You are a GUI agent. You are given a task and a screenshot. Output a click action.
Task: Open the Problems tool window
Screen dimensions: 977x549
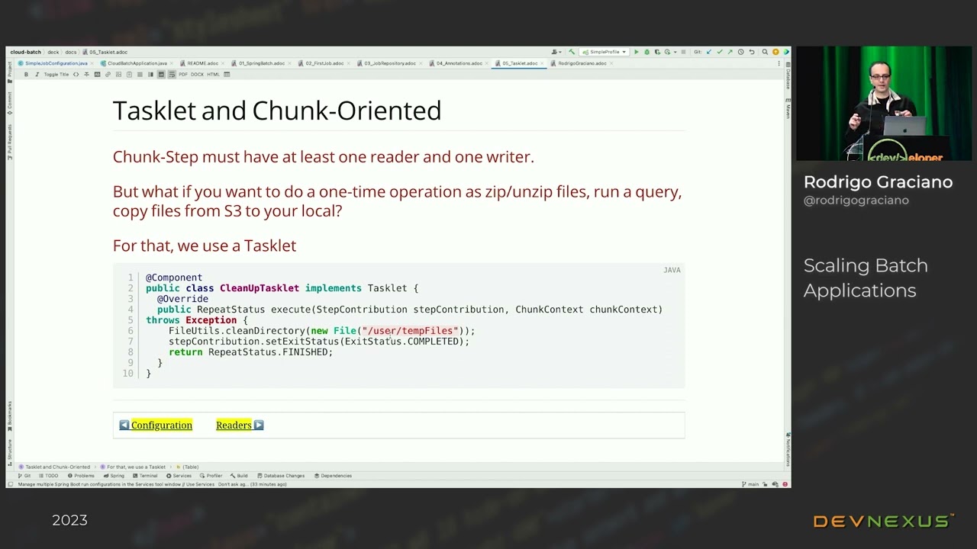coord(81,476)
